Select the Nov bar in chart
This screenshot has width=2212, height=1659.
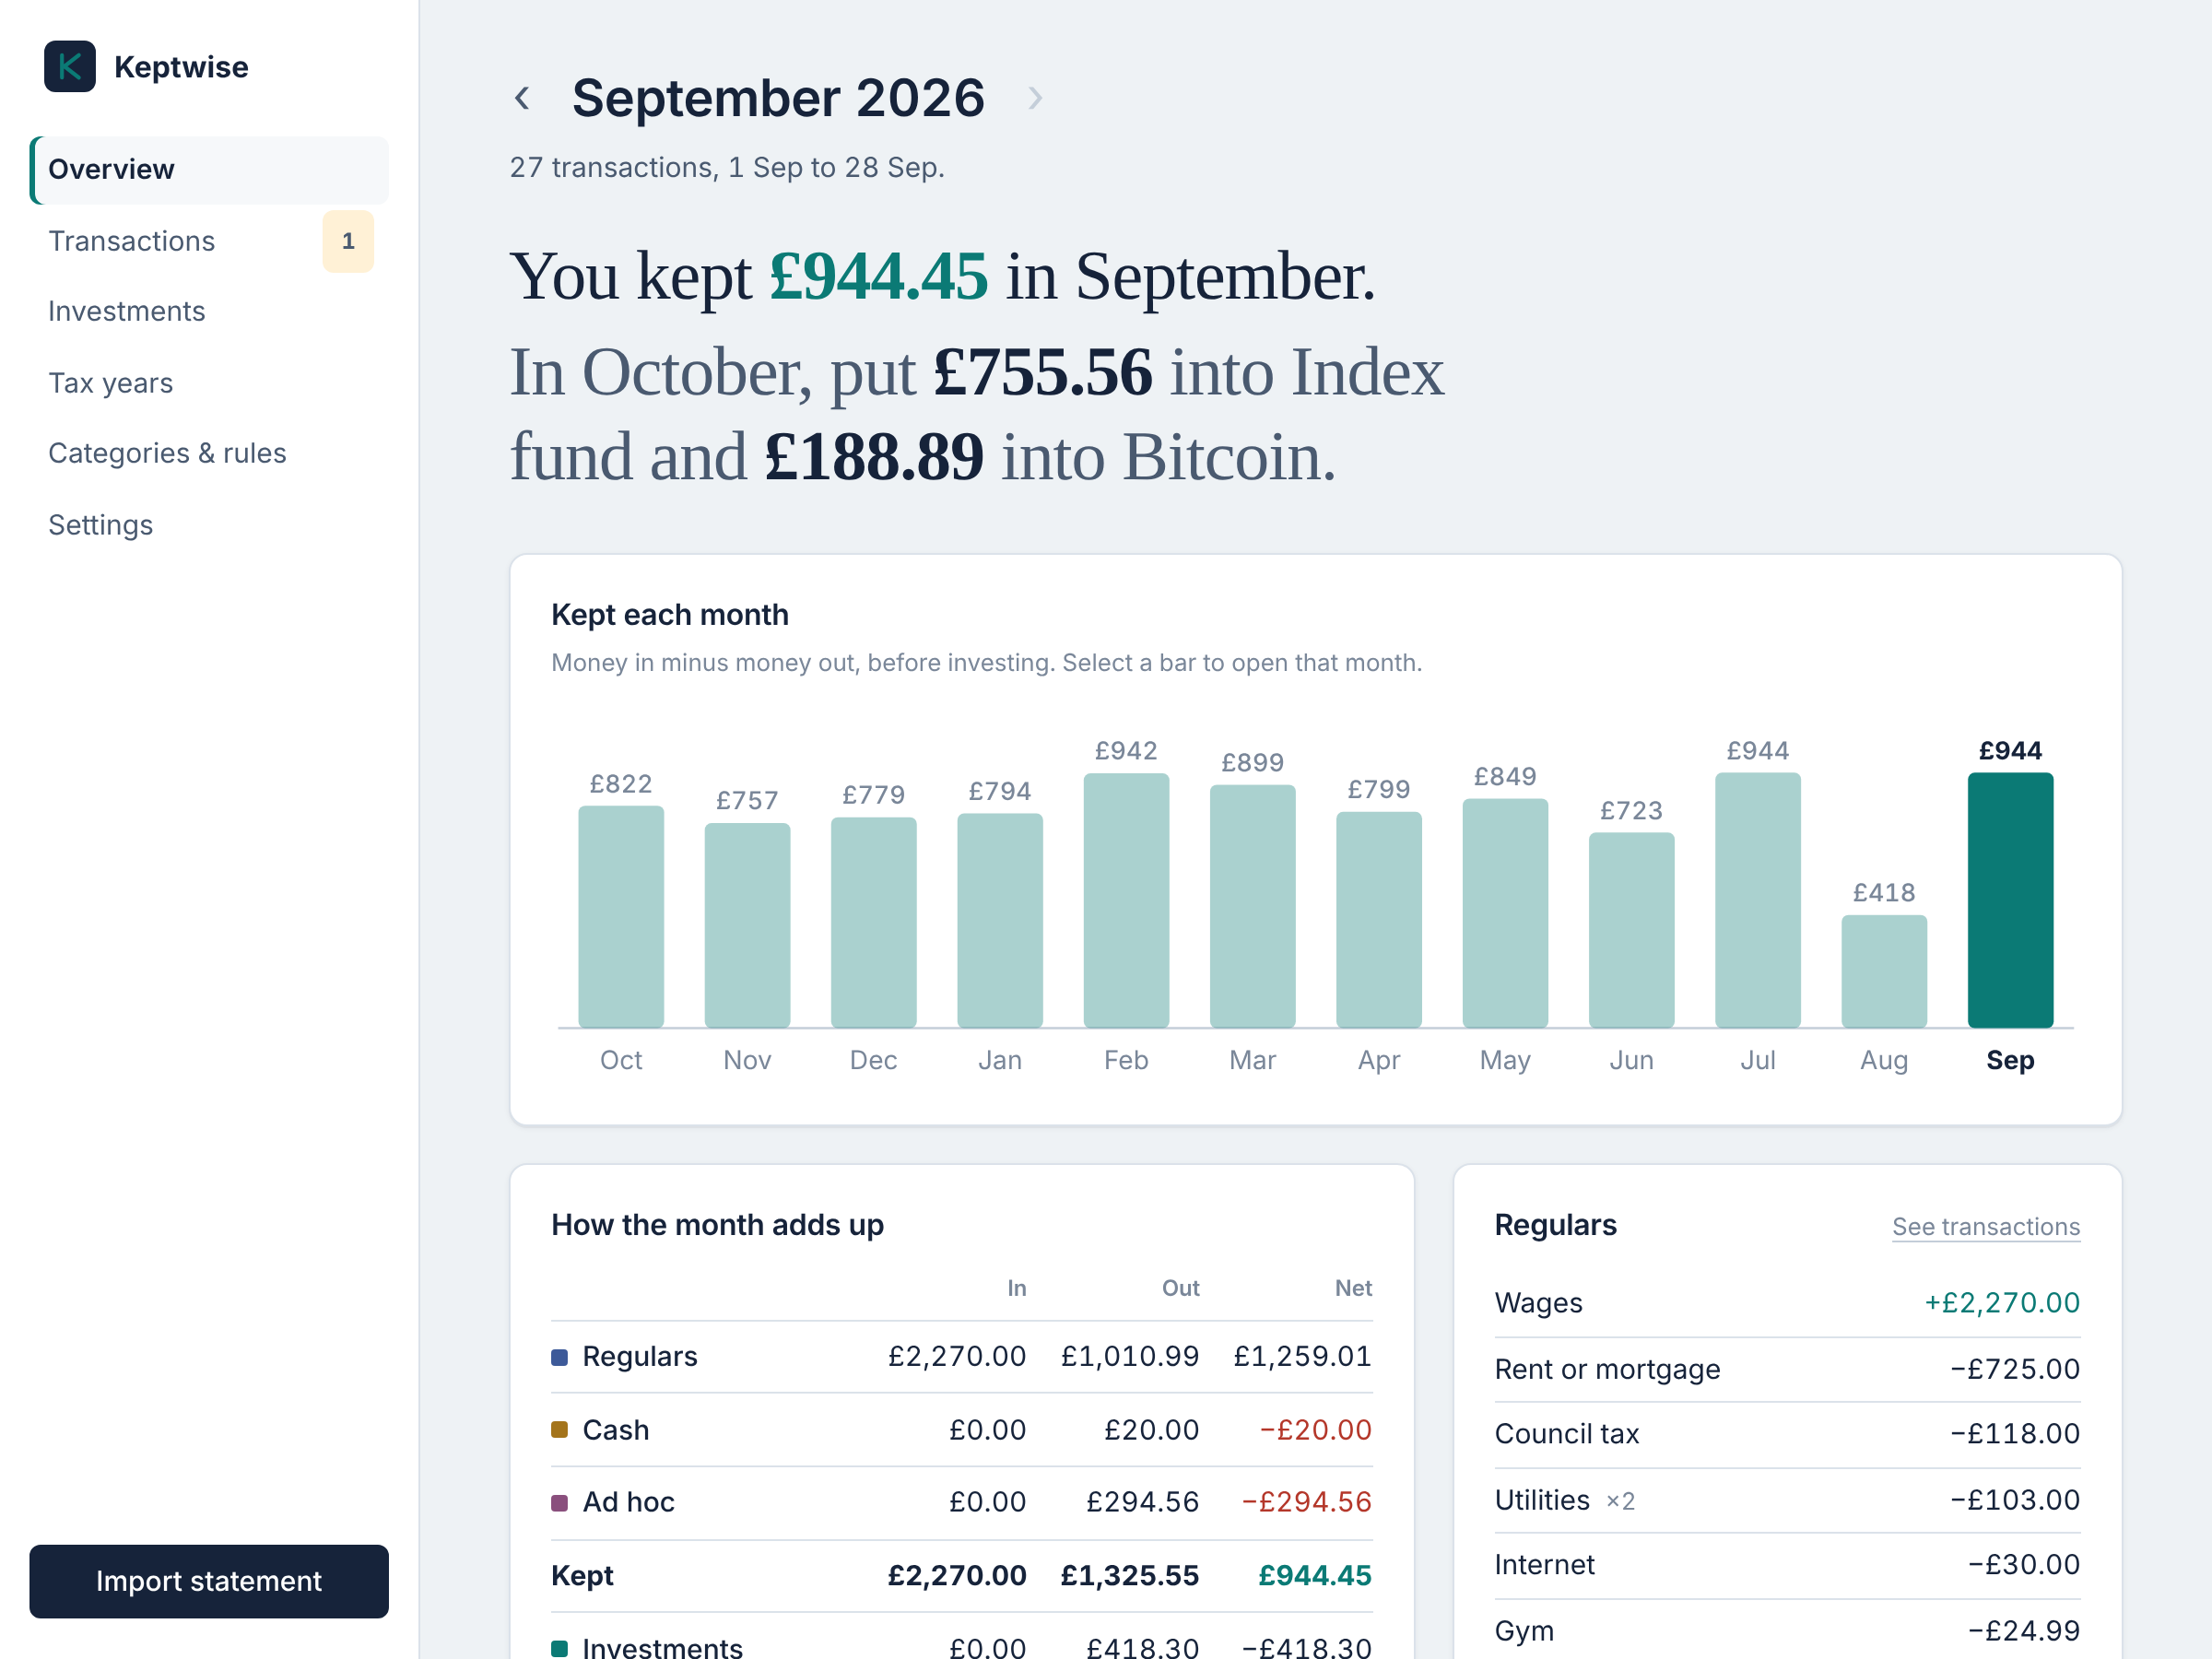coord(747,925)
